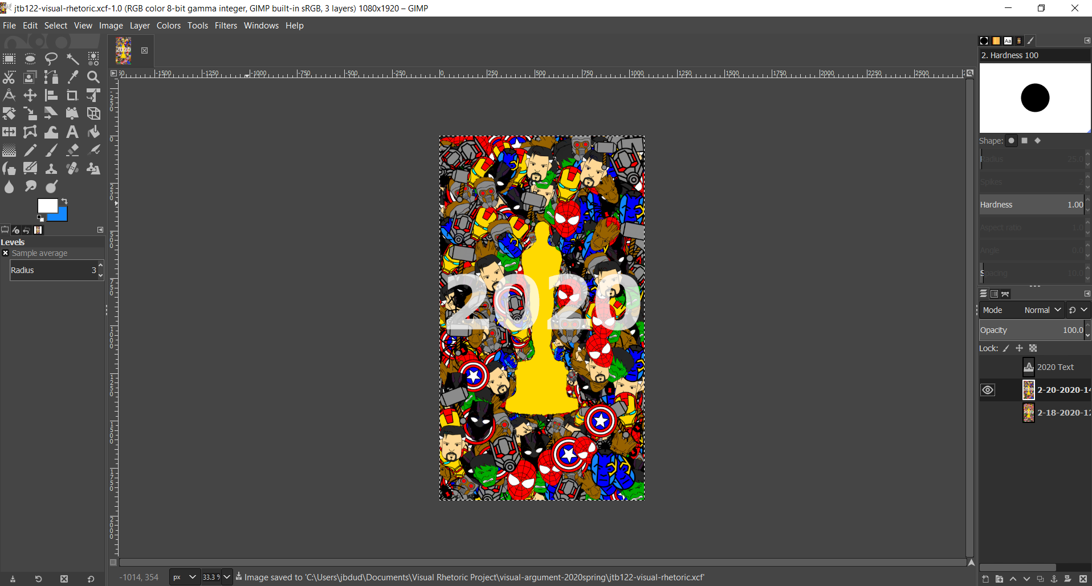
Task: Choose the diamond brush shape
Action: pos(1038,141)
